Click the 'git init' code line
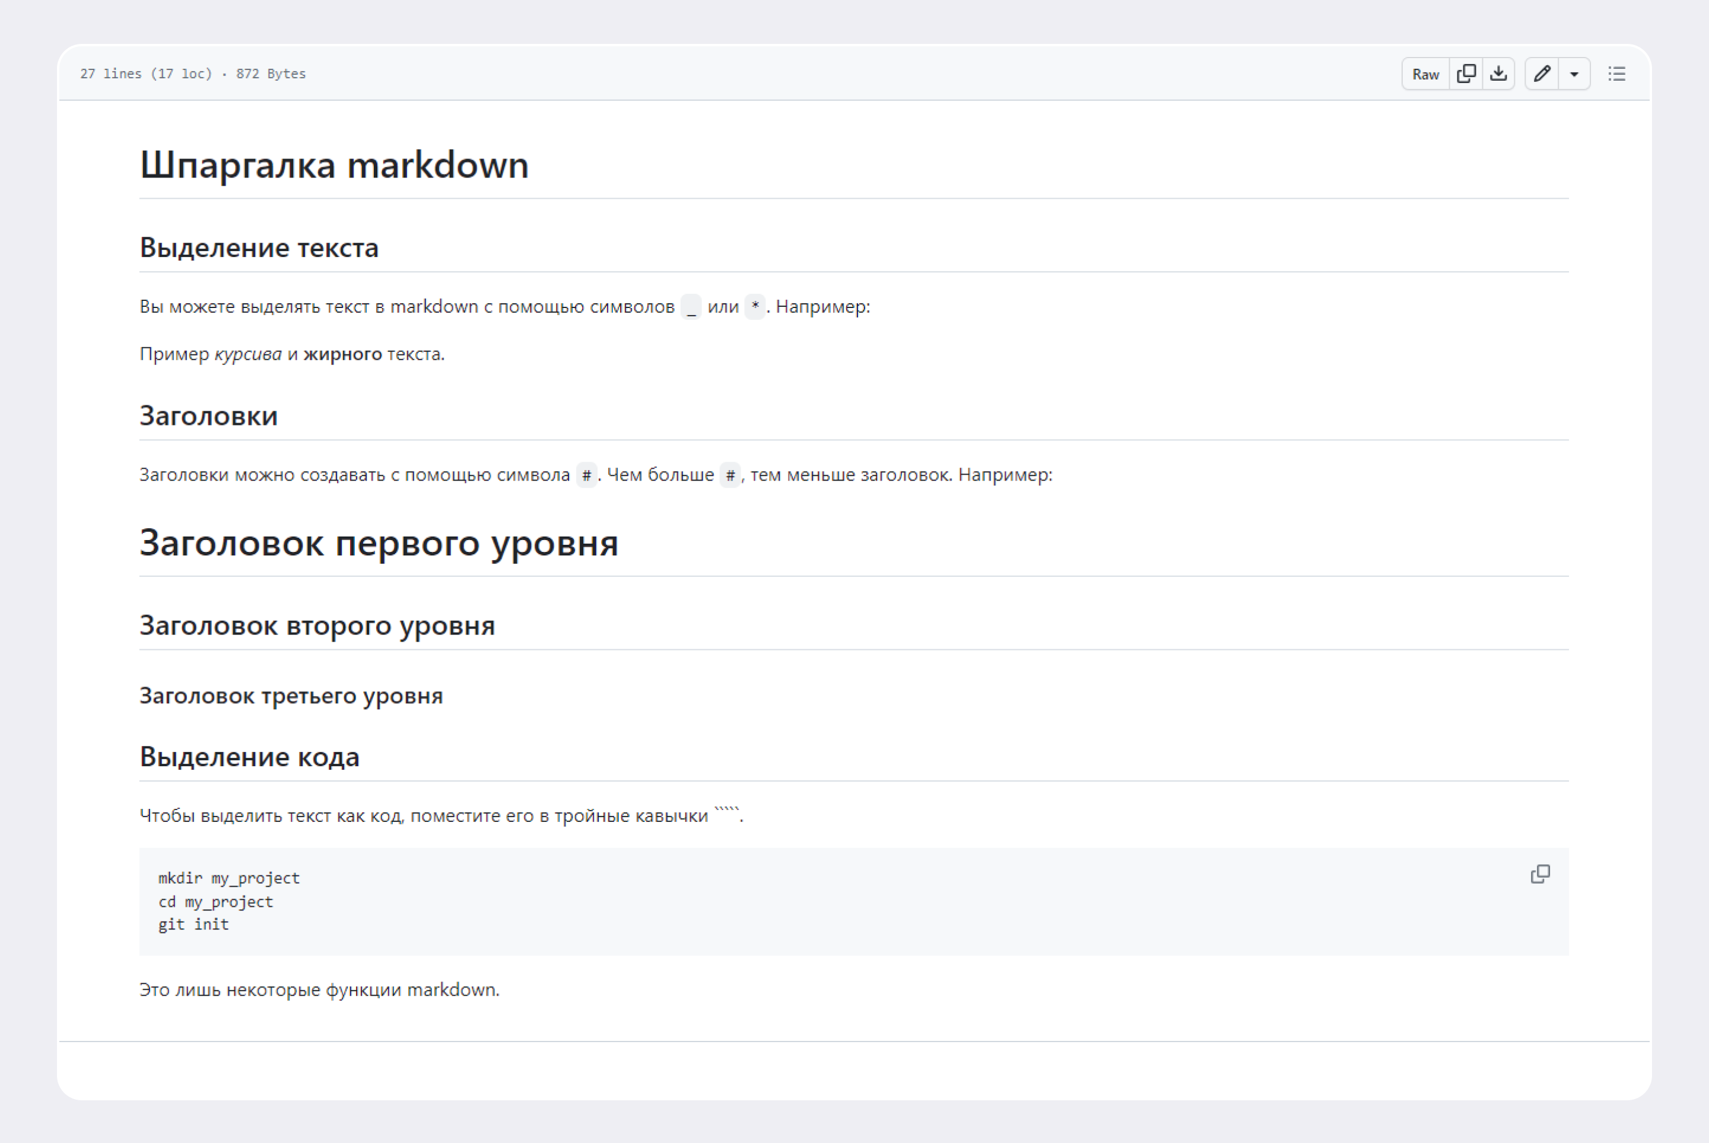 (193, 925)
